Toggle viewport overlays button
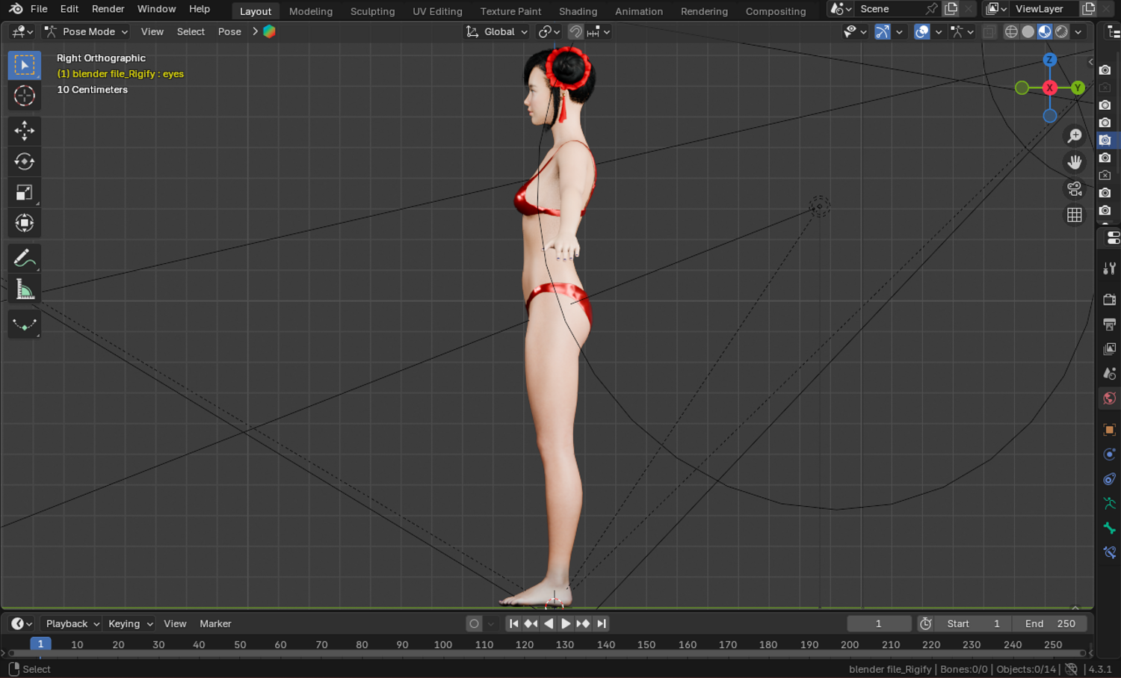The width and height of the screenshot is (1121, 678). click(x=922, y=31)
